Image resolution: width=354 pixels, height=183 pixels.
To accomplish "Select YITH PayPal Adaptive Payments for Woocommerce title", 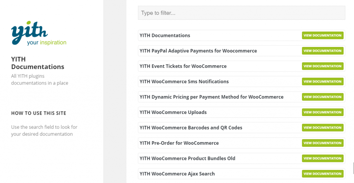I will [x=198, y=51].
